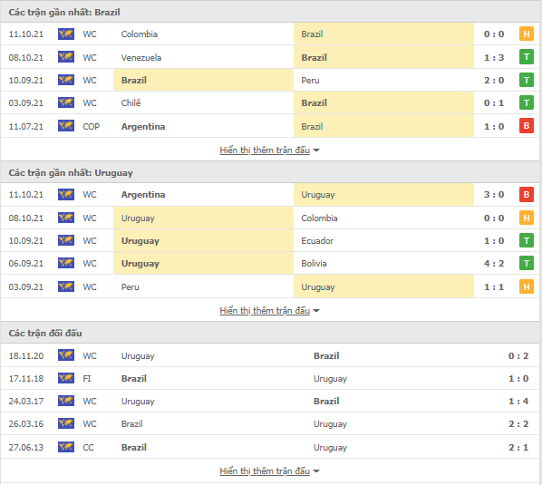Click the flag icon in the 27.06.13 CC row

pos(66,447)
